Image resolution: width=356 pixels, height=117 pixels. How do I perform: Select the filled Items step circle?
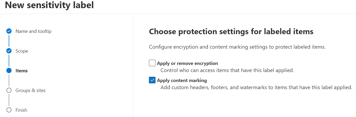click(x=9, y=70)
